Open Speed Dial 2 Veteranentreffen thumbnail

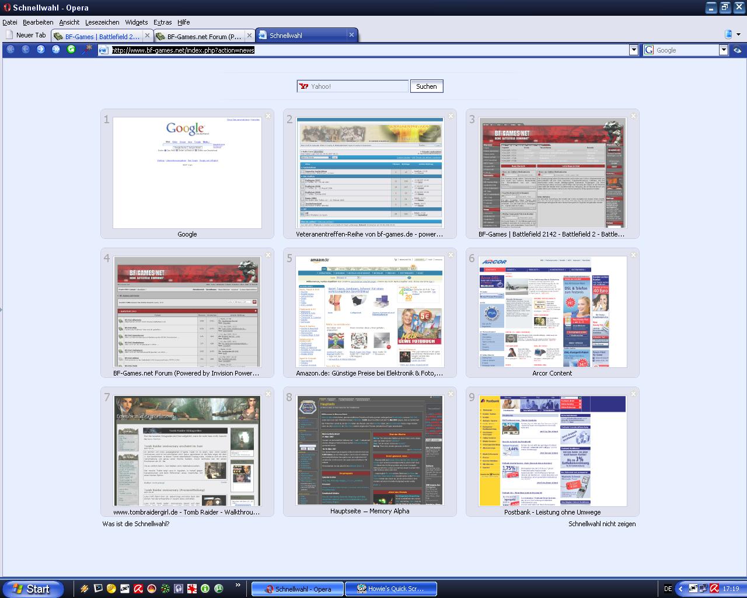click(370, 173)
